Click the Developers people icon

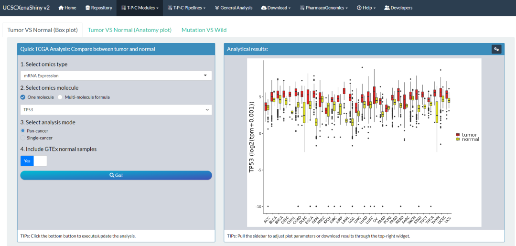coord(387,8)
